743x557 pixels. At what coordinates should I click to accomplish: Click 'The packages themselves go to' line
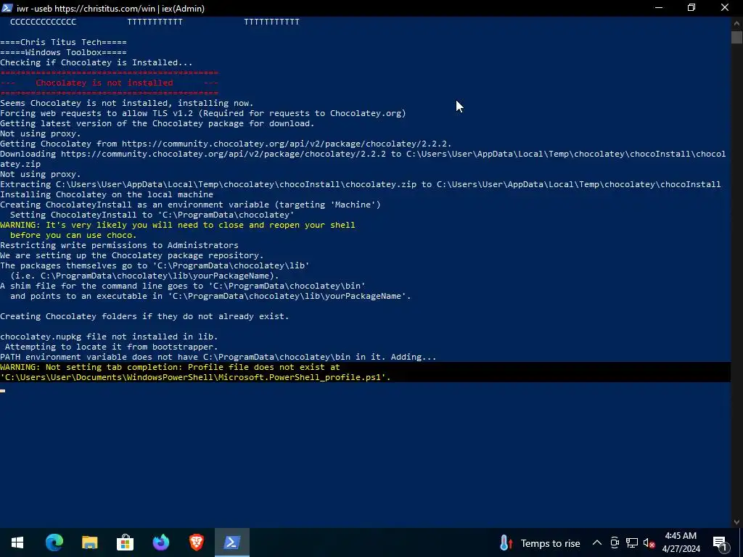click(x=155, y=265)
